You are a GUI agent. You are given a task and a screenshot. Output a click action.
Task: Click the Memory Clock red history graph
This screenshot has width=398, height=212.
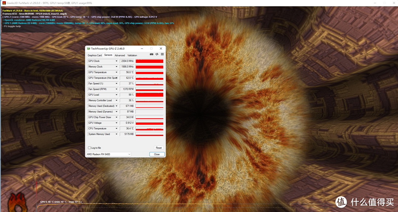(150, 67)
